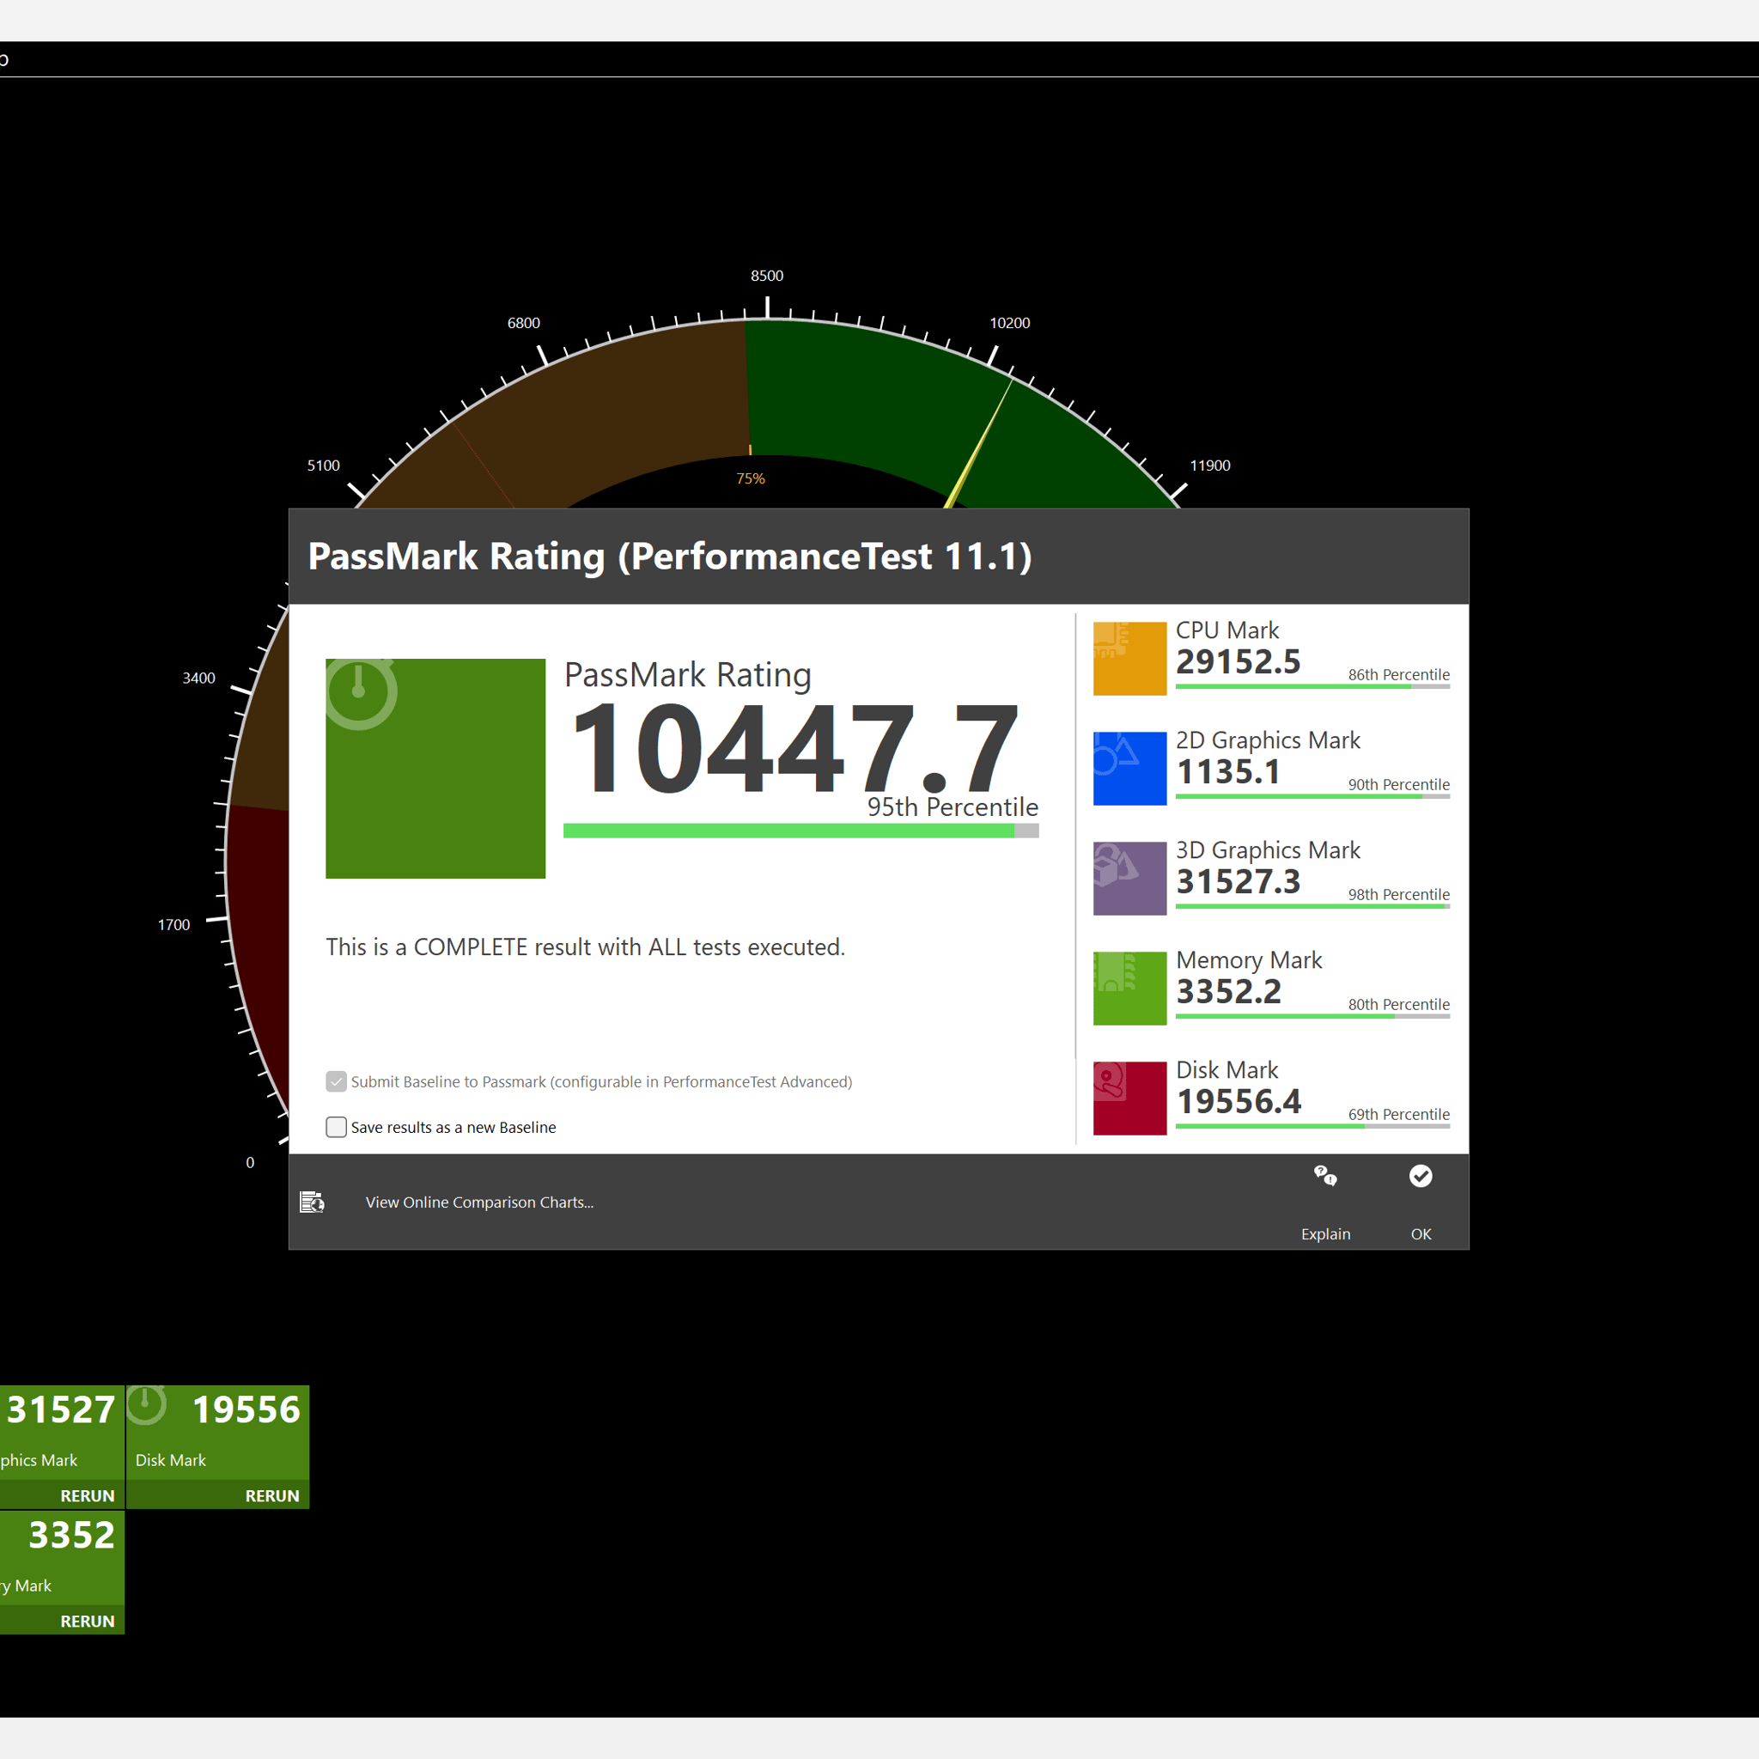
Task: Click the Explain speech-bubble icon
Action: pyautogui.click(x=1324, y=1177)
